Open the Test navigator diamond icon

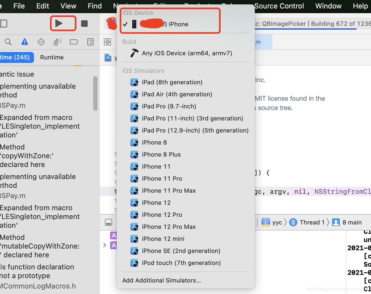tap(41, 42)
